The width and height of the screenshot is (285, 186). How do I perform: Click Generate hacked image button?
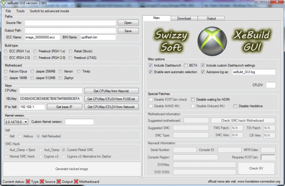tap(72, 168)
